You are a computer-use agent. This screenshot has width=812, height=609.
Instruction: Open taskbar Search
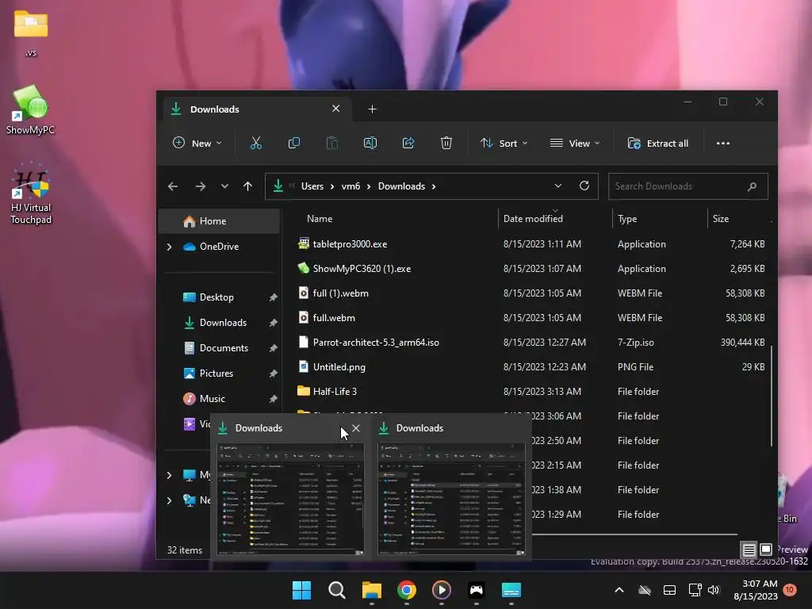pyautogui.click(x=336, y=590)
